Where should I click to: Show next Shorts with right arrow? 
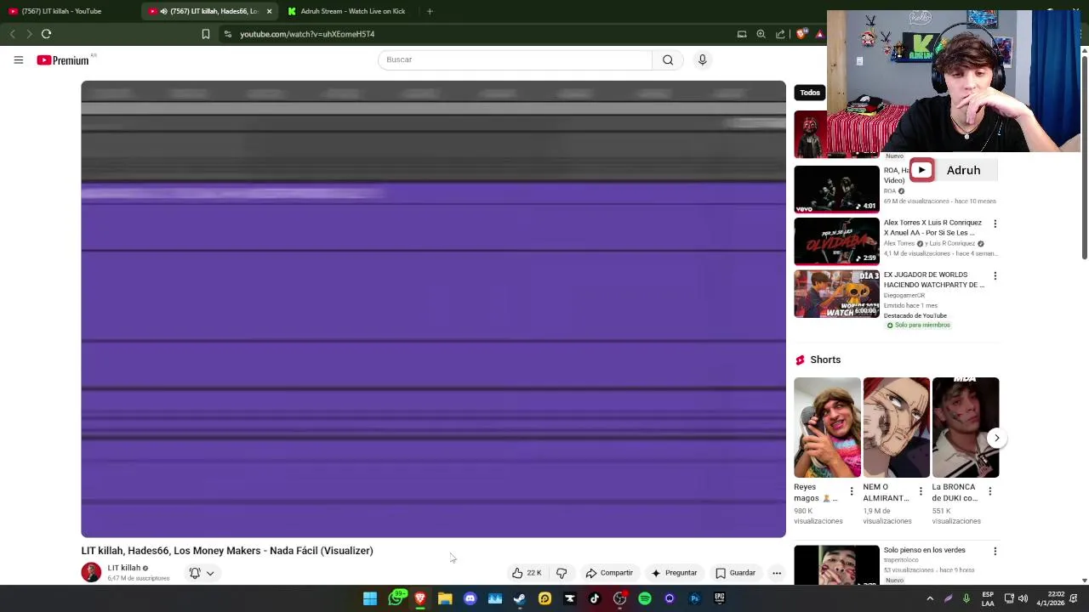click(x=996, y=438)
